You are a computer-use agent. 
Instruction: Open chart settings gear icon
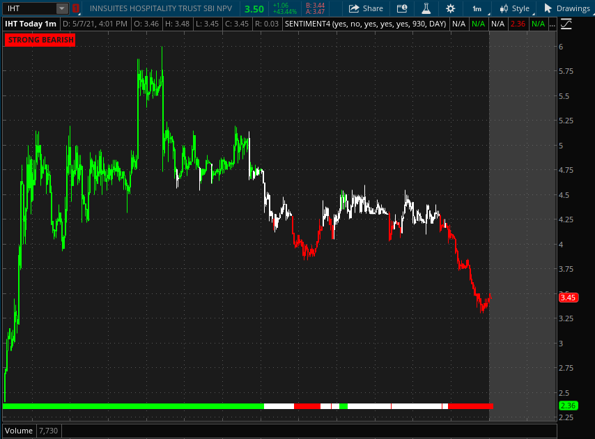450,8
